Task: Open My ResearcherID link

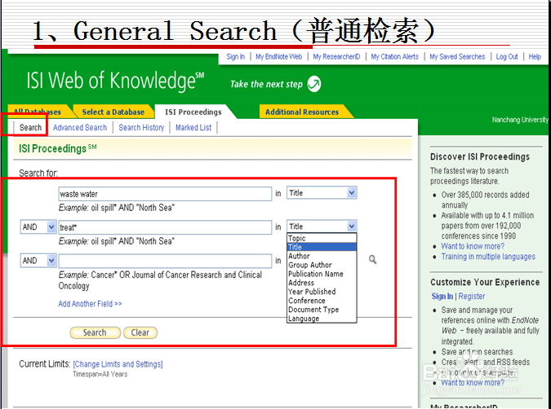Action: [x=336, y=57]
